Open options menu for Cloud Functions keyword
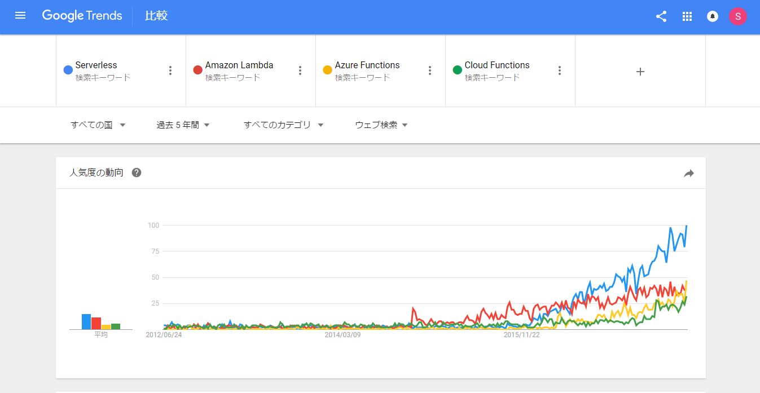760x393 pixels. pos(559,70)
